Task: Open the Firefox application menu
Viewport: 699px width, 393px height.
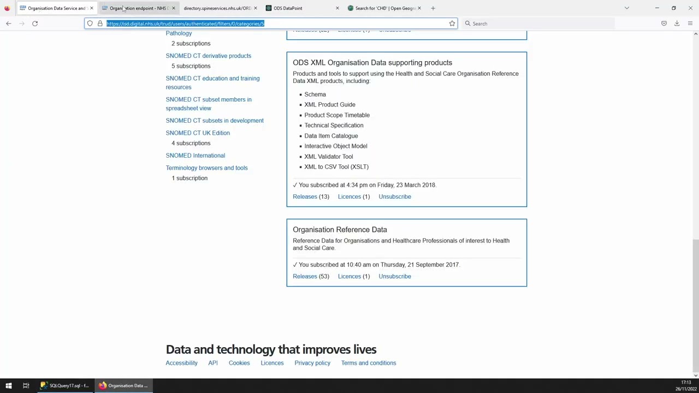Action: [690, 23]
